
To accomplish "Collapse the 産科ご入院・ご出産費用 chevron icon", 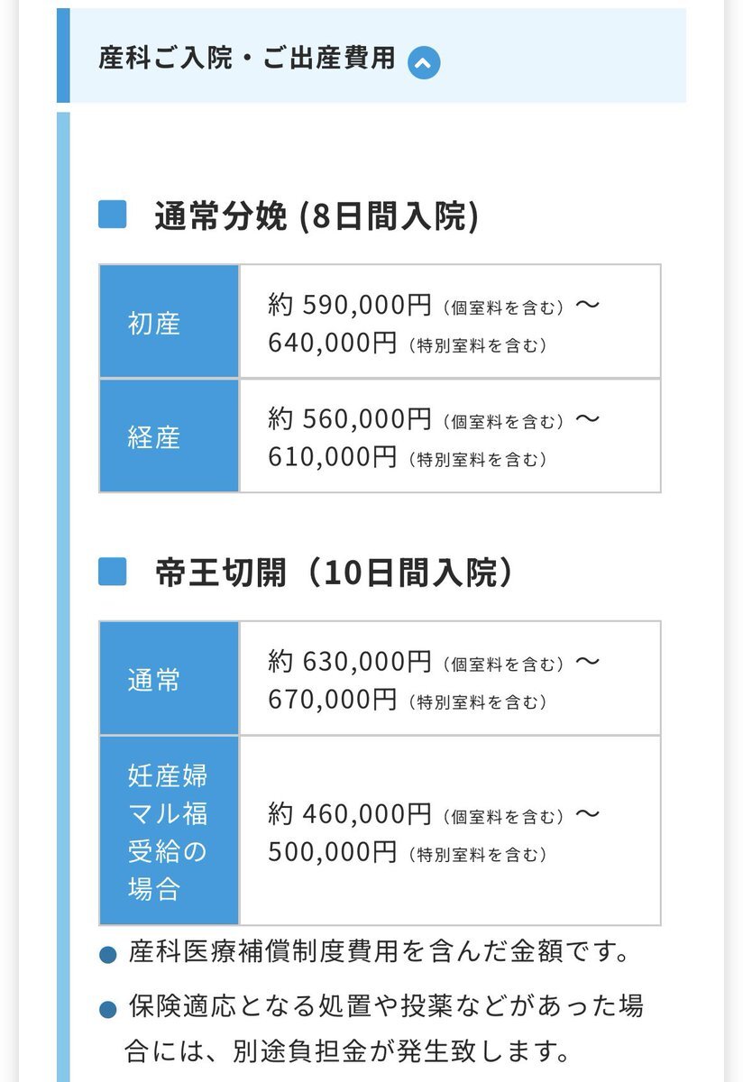I will (x=424, y=62).
